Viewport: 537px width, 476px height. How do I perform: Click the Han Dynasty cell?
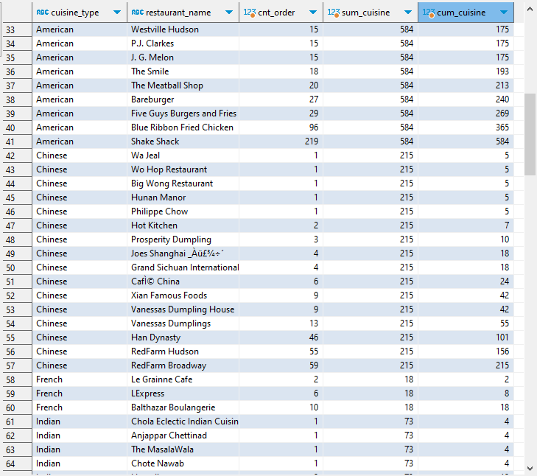point(183,337)
